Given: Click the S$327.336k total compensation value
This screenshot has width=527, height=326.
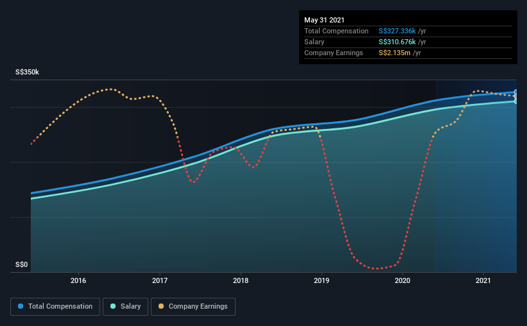Looking at the screenshot, I should coord(397,31).
